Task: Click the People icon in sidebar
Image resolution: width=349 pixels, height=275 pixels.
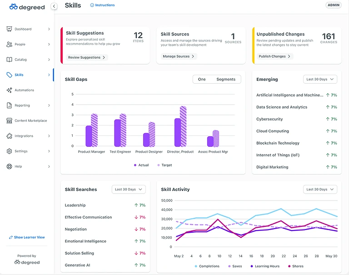Action: [9, 44]
